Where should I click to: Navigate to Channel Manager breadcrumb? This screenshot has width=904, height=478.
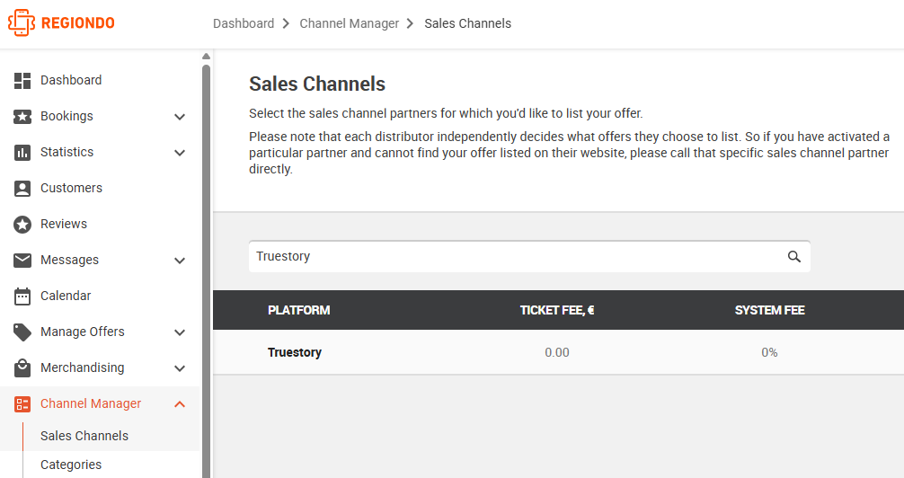[x=349, y=23]
